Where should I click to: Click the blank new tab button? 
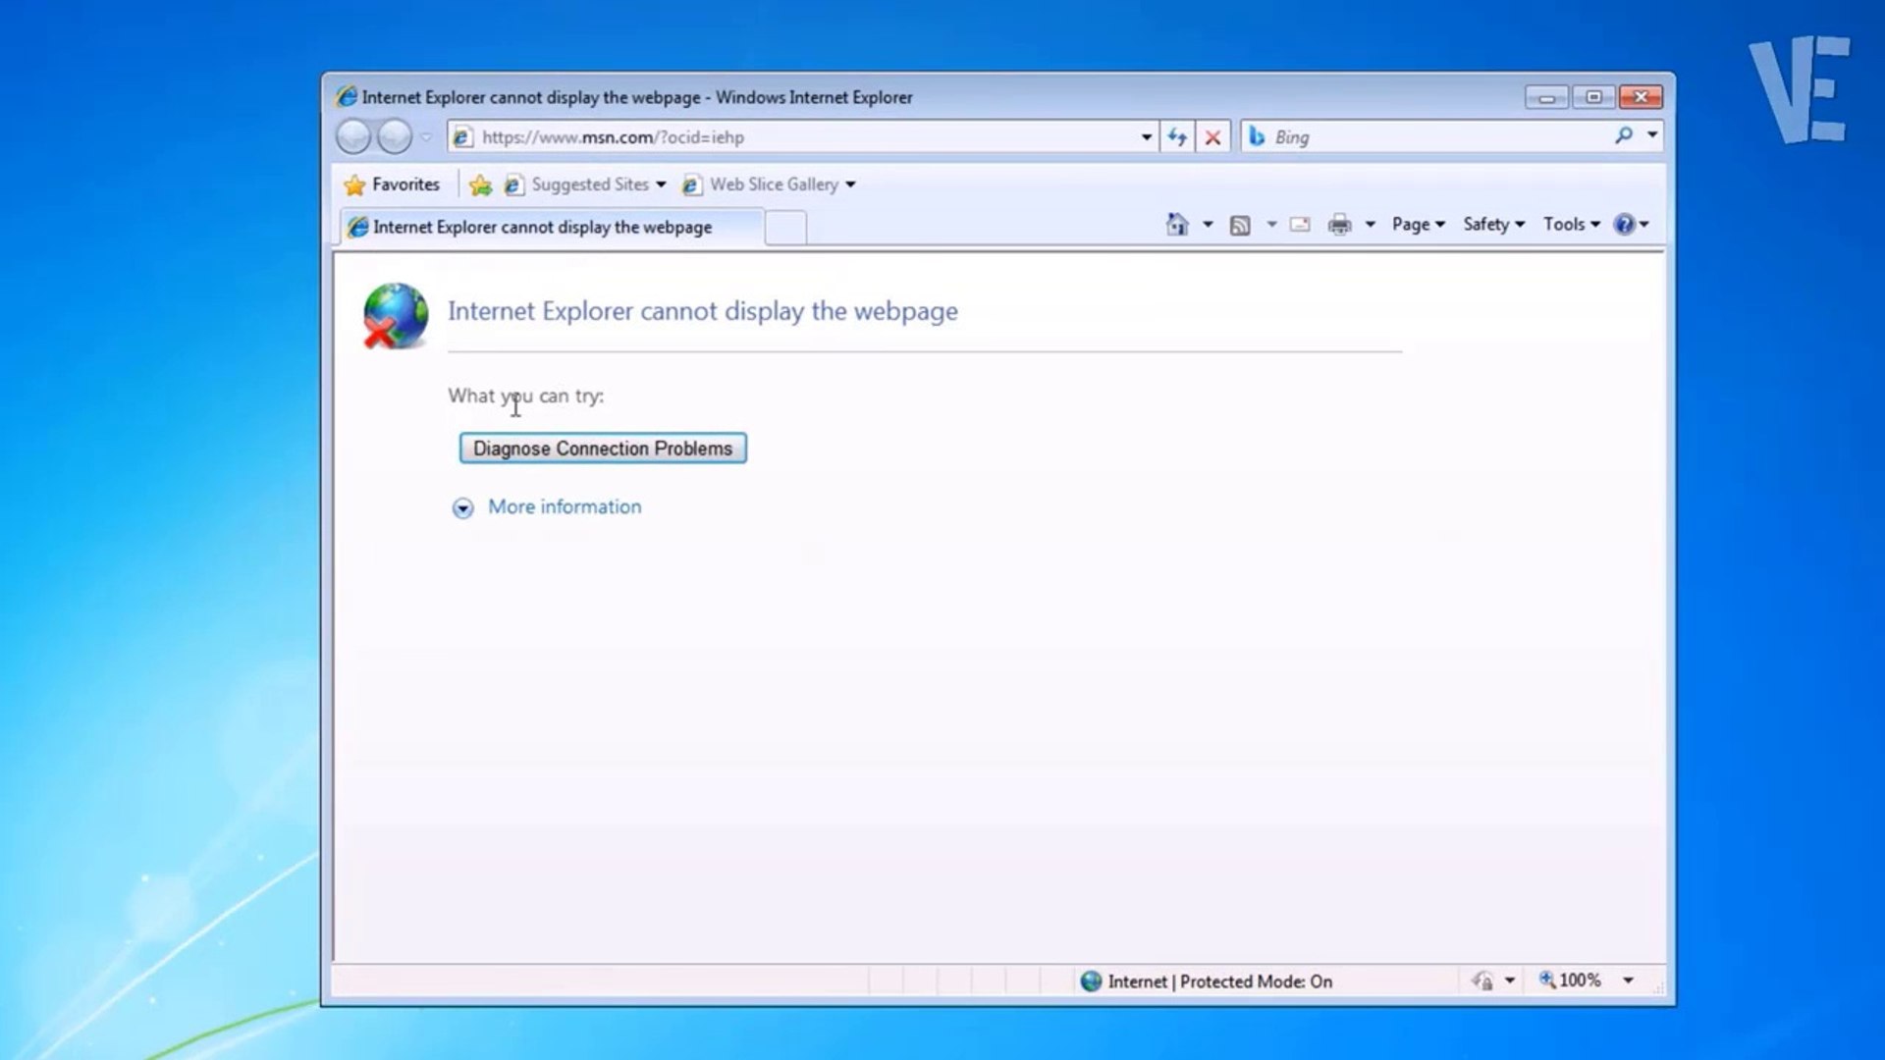click(x=785, y=228)
